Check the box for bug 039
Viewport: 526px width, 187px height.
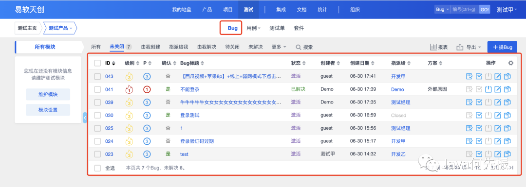(97, 102)
